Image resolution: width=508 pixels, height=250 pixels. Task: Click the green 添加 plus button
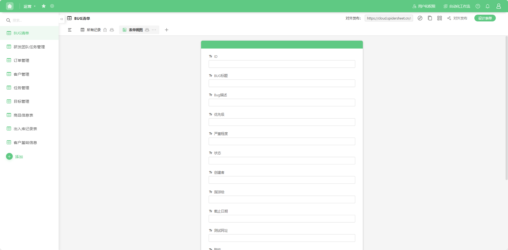tap(9, 156)
